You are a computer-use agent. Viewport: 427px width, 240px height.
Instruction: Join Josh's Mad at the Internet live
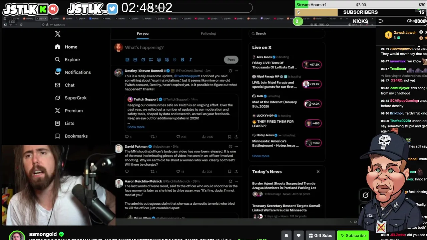point(312,104)
